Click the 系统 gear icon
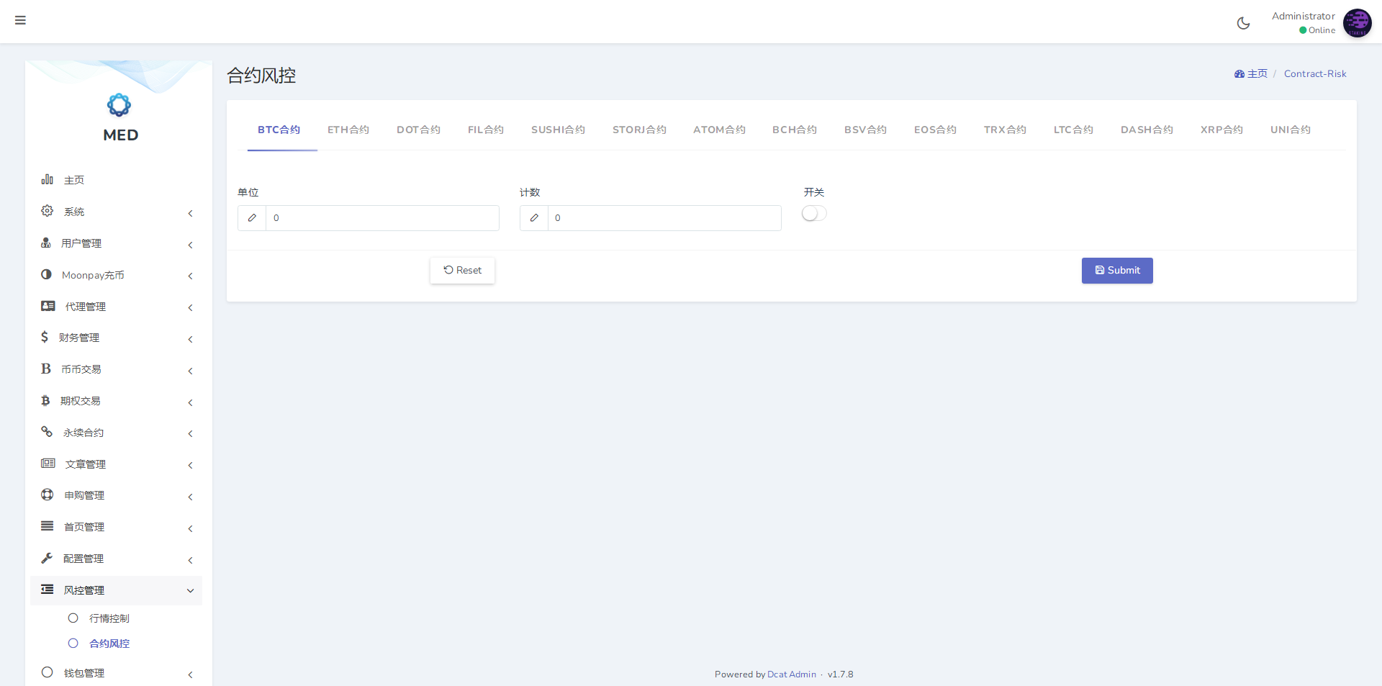Screen dimensions: 1382x686 point(48,211)
